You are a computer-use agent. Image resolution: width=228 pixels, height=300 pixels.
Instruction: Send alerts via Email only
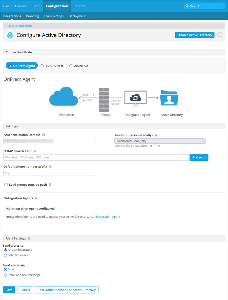(5, 269)
